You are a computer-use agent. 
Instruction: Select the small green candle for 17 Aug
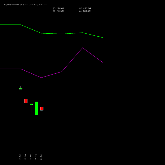point(20,89)
